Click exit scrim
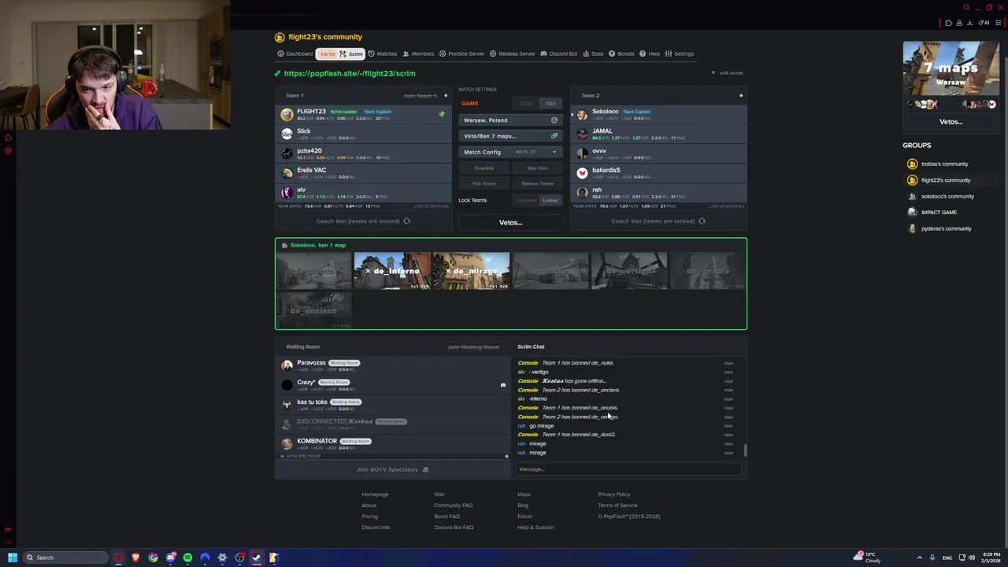The height and width of the screenshot is (567, 1008). point(728,72)
